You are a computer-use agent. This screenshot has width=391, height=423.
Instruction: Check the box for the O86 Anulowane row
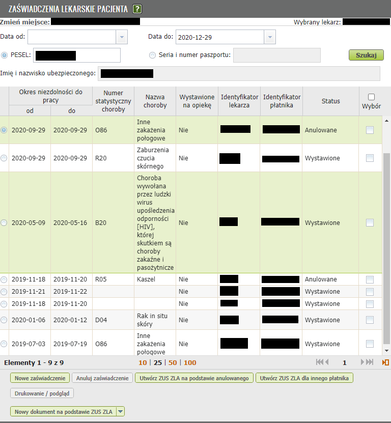[x=370, y=130]
